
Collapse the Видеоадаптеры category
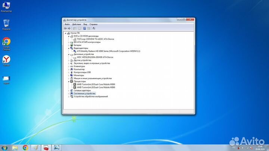(69, 48)
